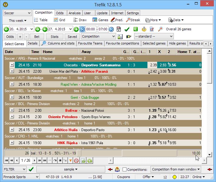Click the red left arrow beside sample

(x=110, y=169)
